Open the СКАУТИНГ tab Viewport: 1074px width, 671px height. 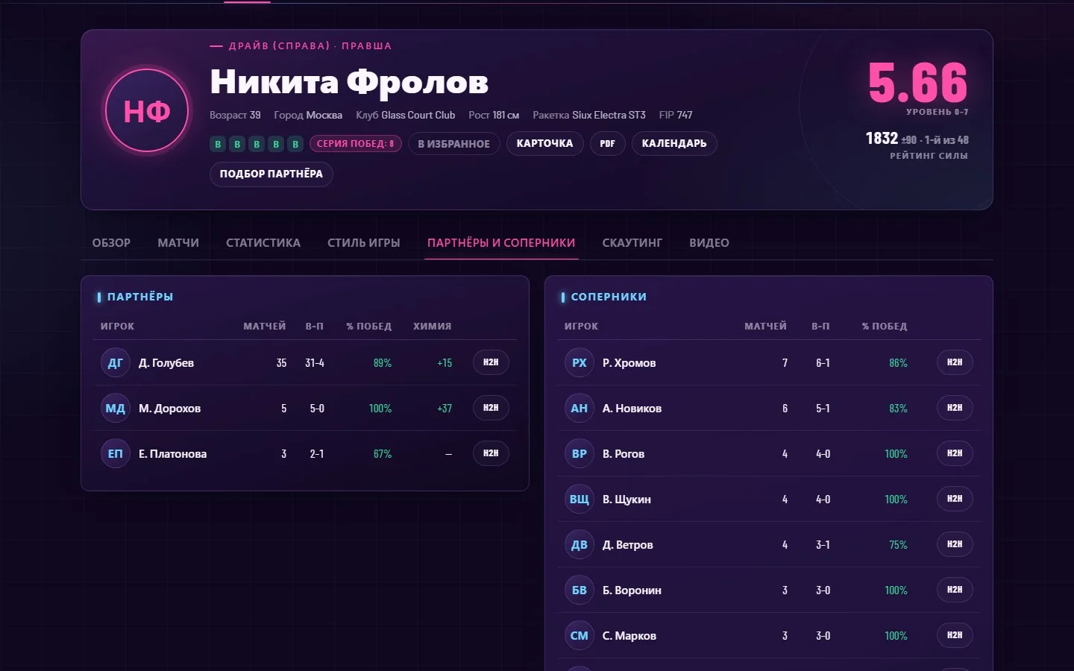632,243
